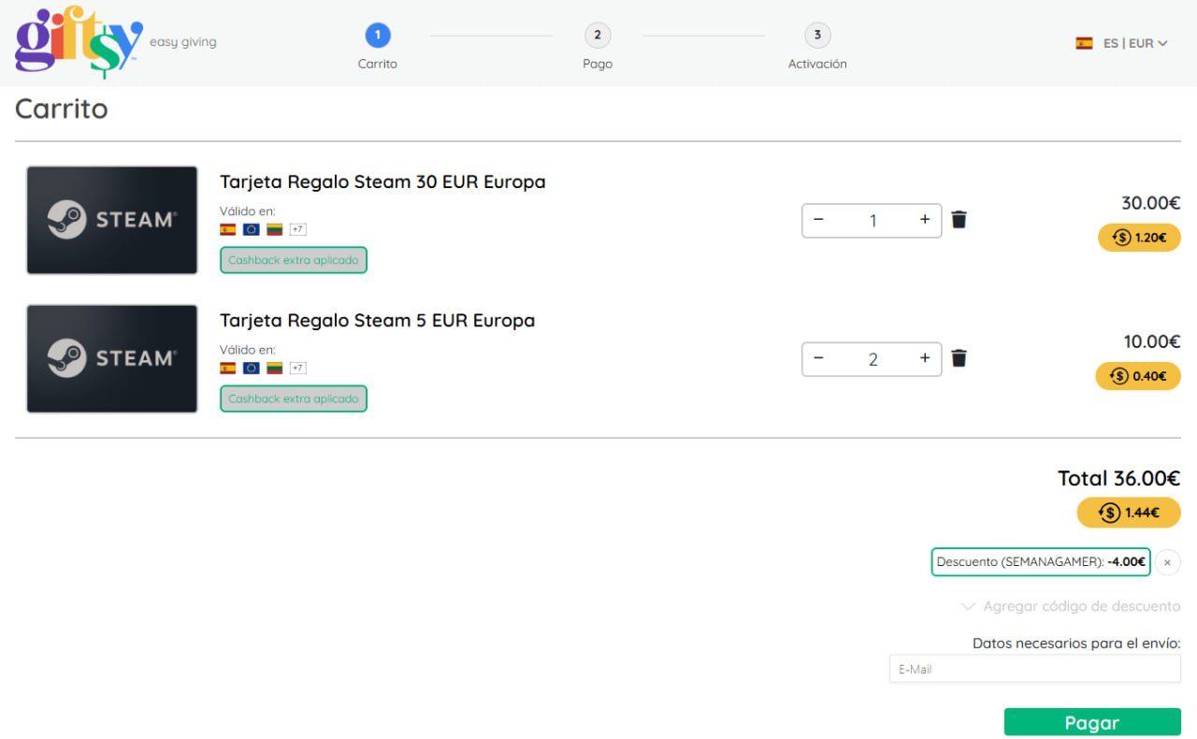The image size is (1197, 739).
Task: Click the 0.40€ cashback badge
Action: pyautogui.click(x=1138, y=376)
